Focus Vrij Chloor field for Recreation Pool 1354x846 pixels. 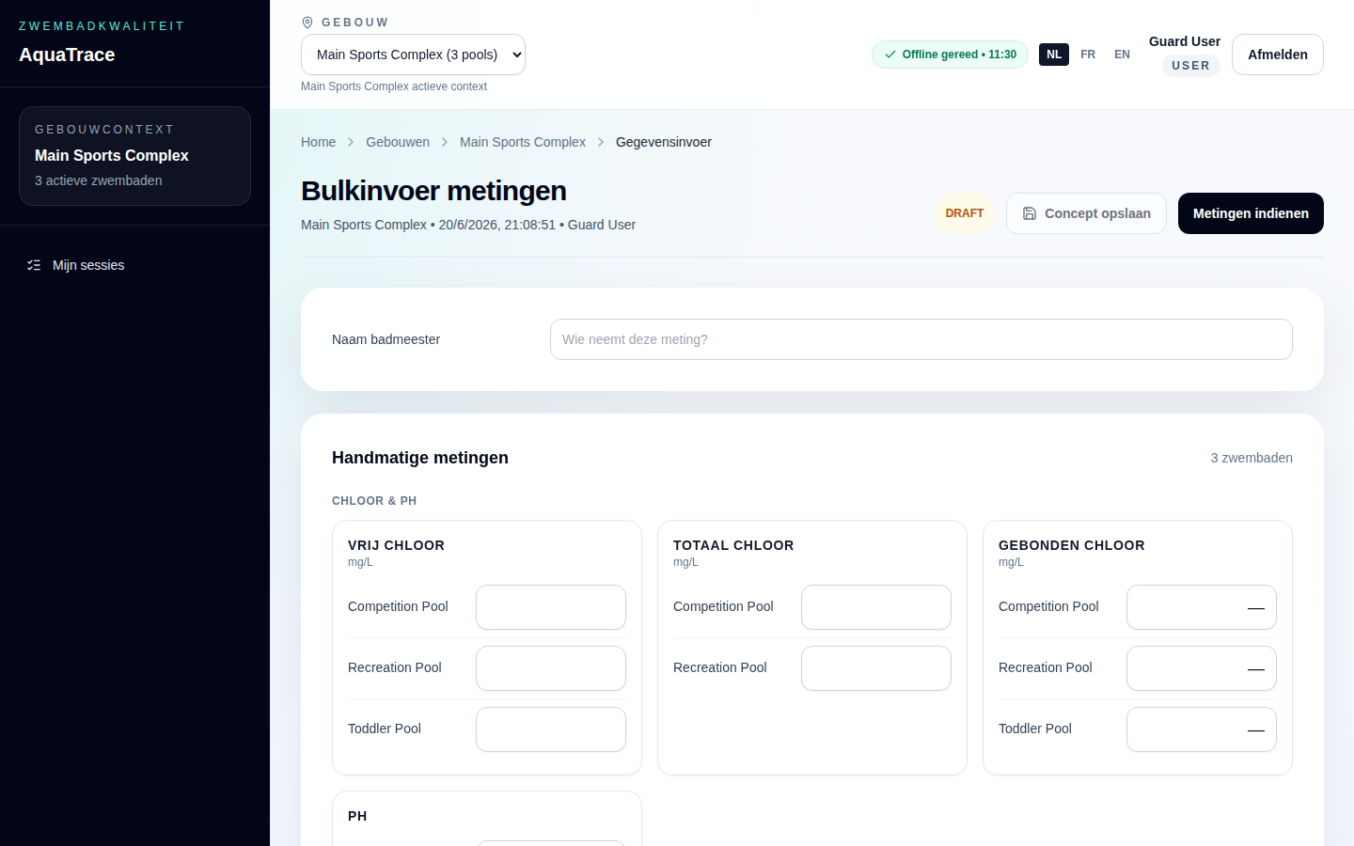[x=551, y=668]
